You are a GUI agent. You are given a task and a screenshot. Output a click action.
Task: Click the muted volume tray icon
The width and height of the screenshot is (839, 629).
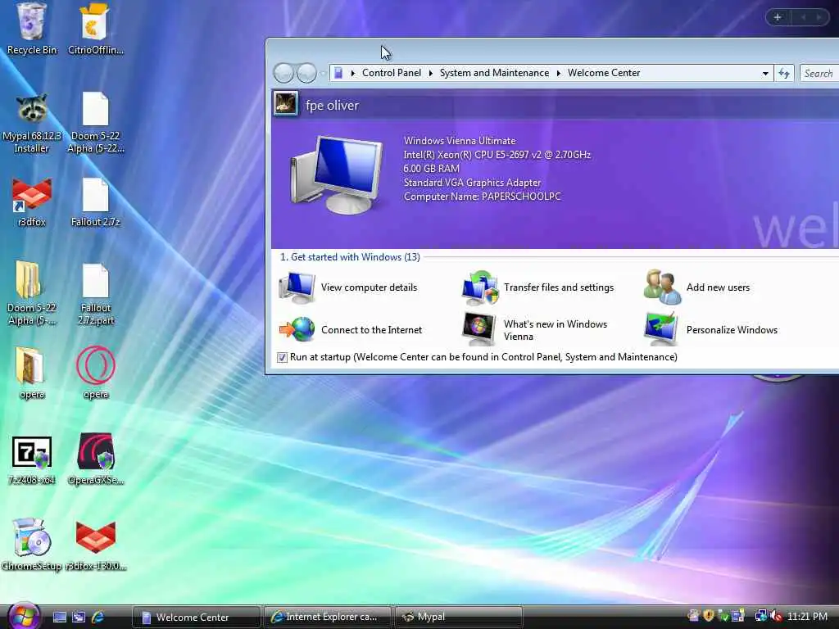776,616
